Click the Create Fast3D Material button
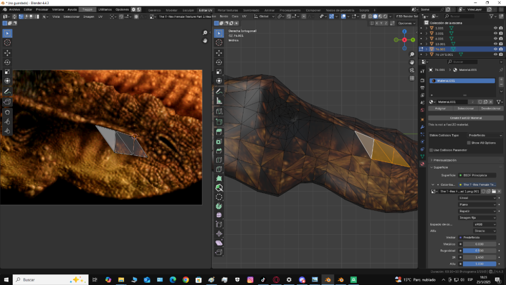Image resolution: width=506 pixels, height=285 pixels. click(x=466, y=118)
